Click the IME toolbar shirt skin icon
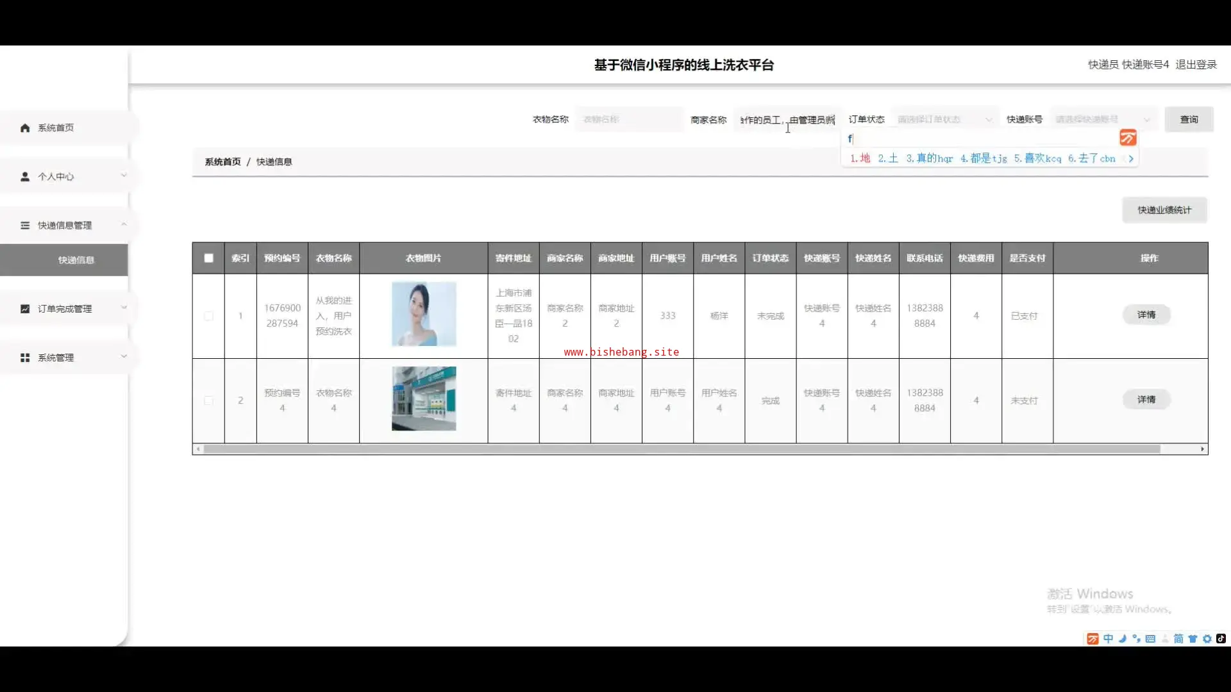Image resolution: width=1231 pixels, height=692 pixels. pos(1193,639)
